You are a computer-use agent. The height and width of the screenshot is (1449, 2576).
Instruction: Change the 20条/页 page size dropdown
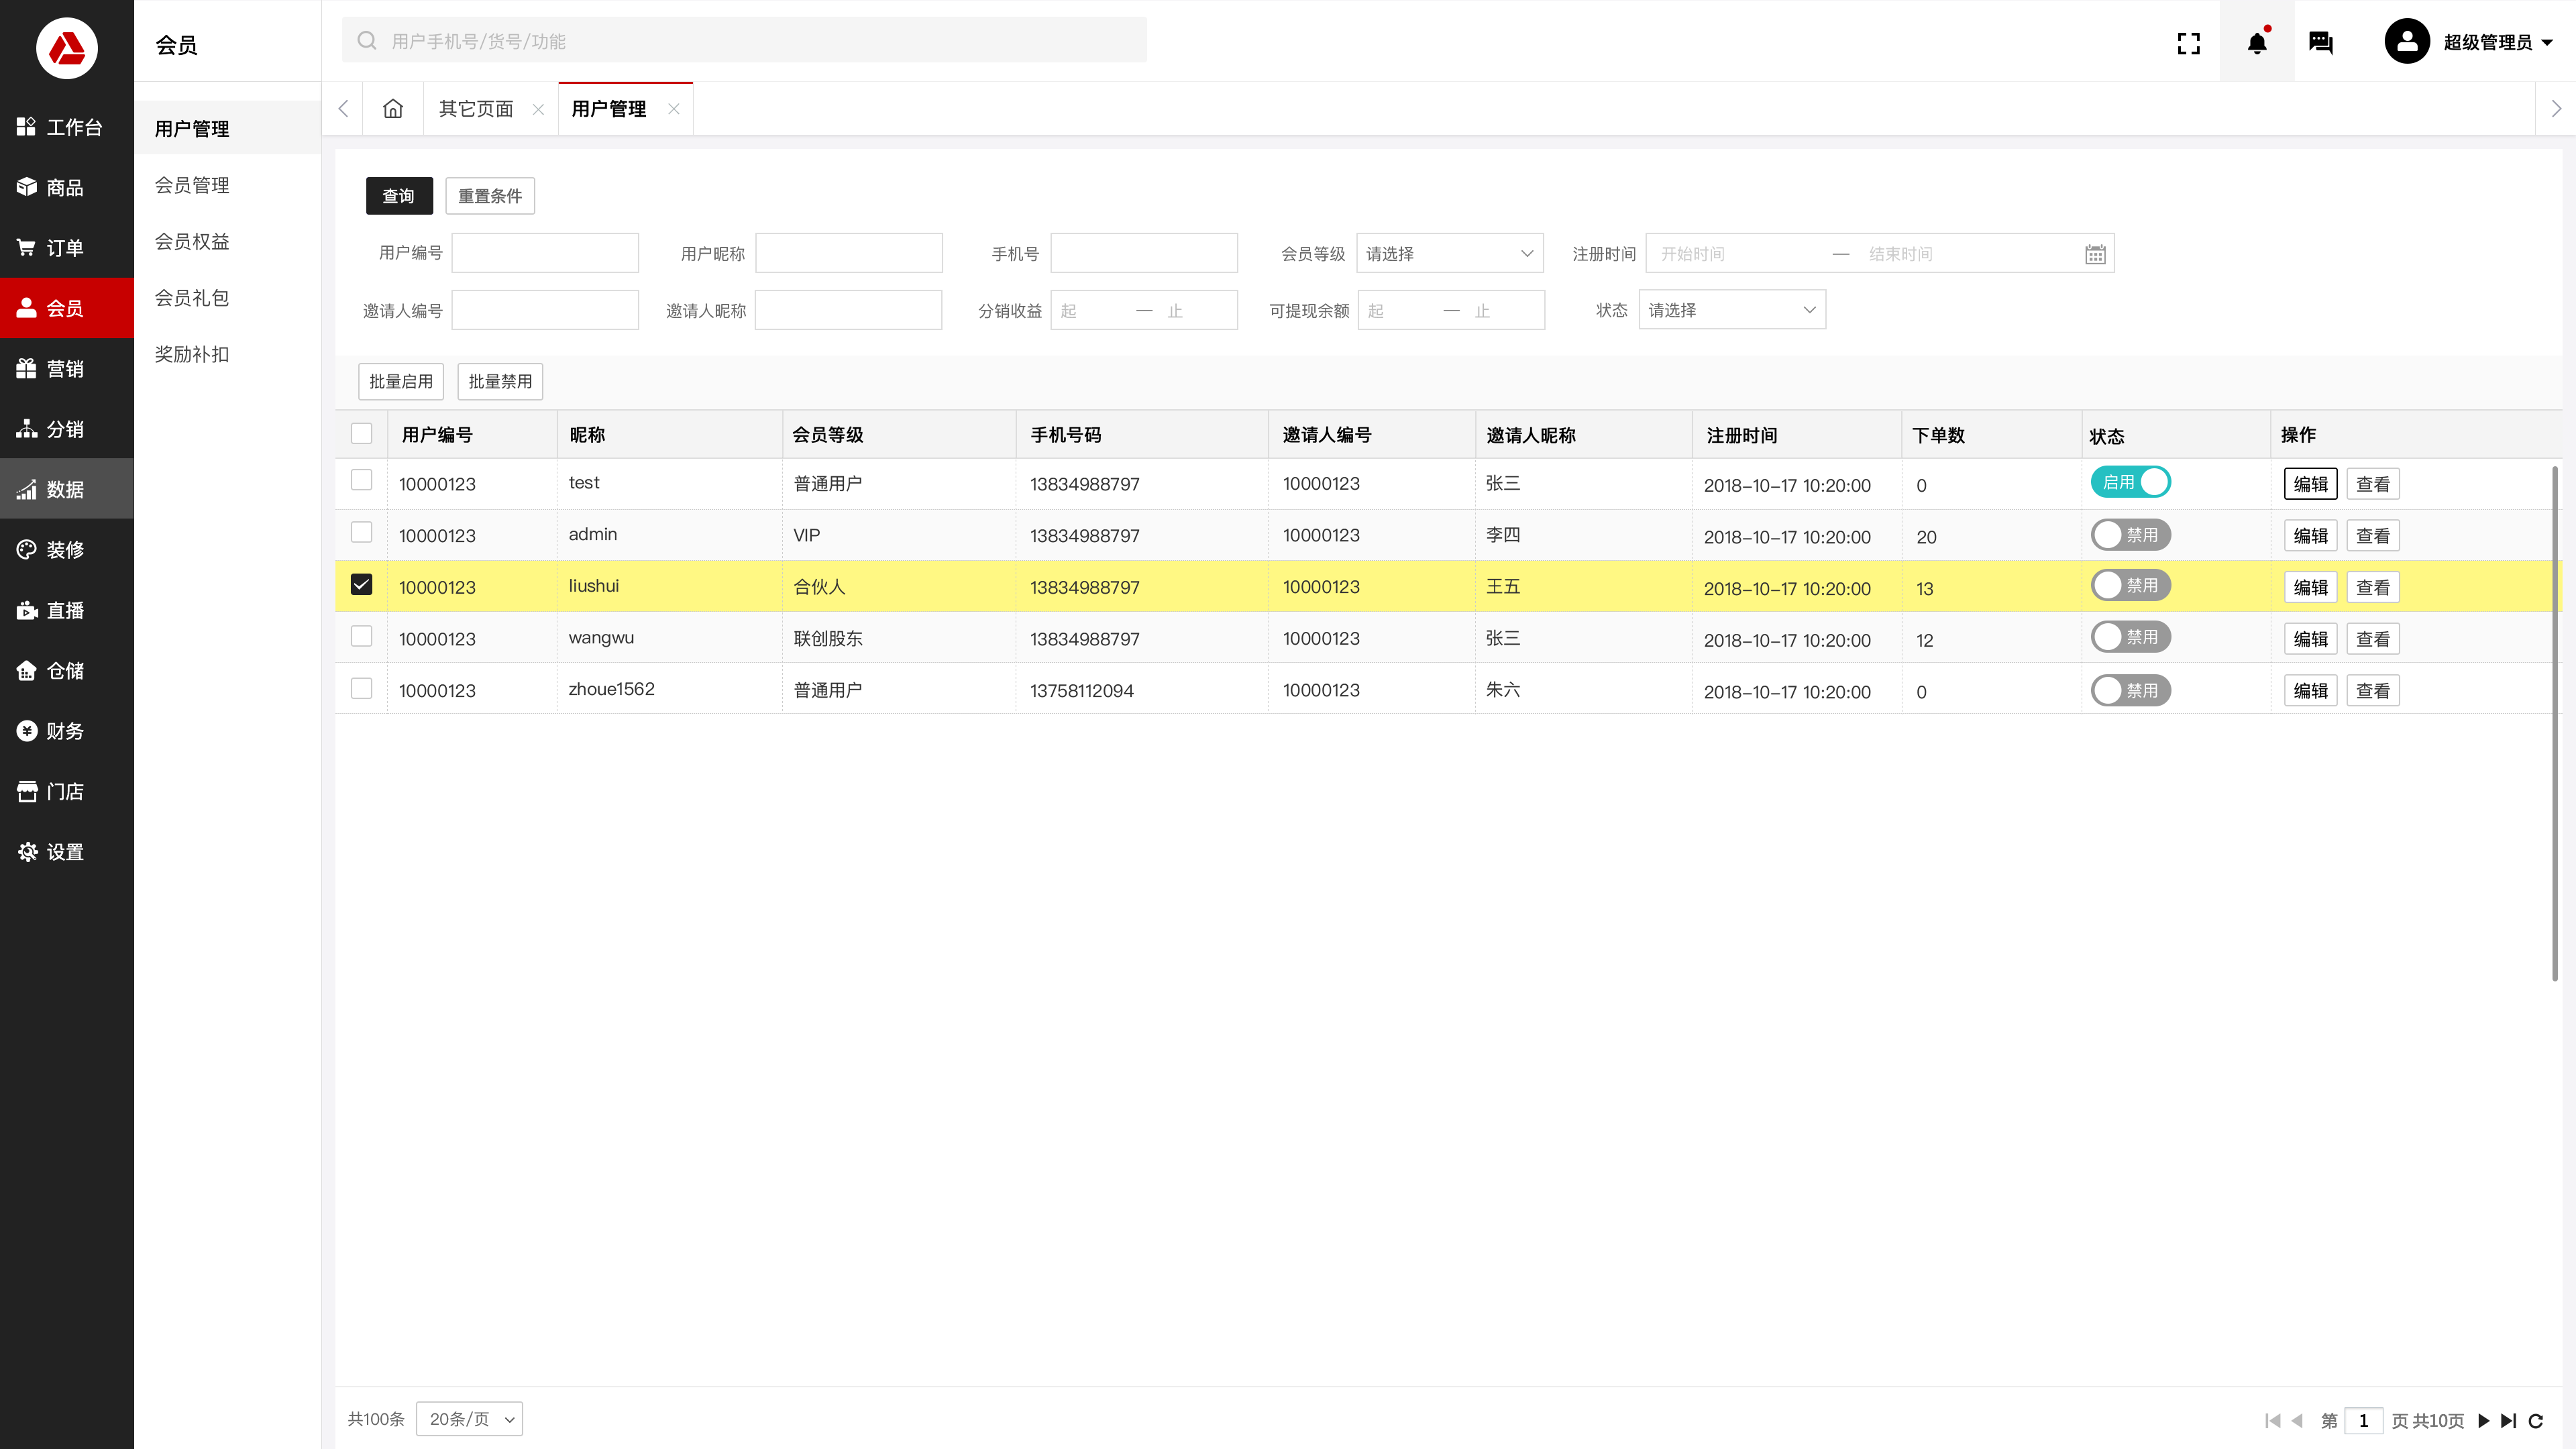[469, 1419]
